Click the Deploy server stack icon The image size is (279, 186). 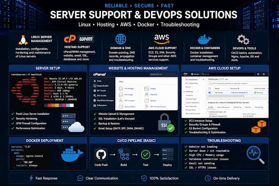167,154
